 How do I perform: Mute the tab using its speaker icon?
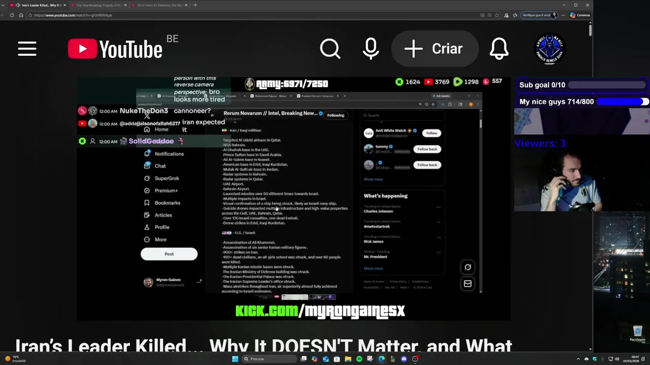(x=18, y=5)
